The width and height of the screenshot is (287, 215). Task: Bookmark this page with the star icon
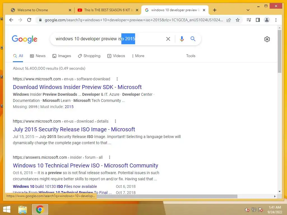[238, 20]
